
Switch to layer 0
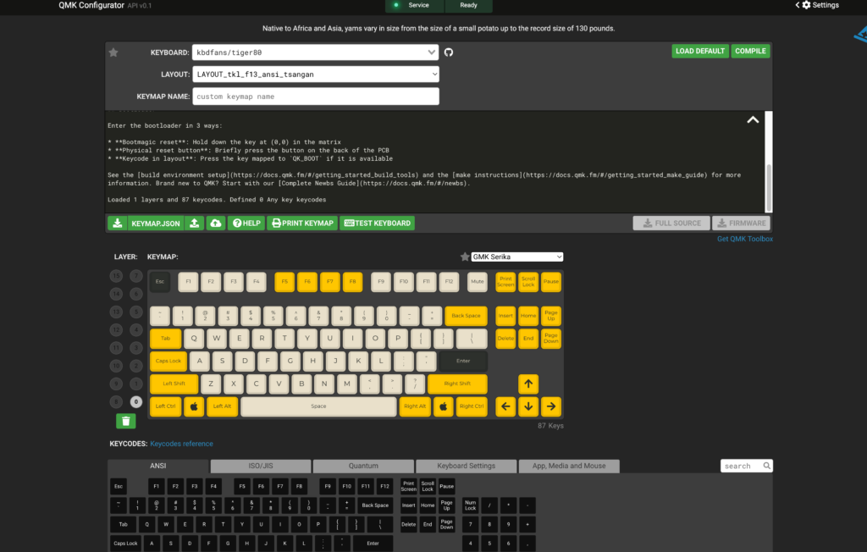click(x=136, y=402)
